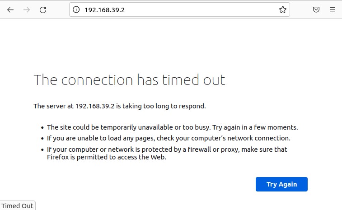The height and width of the screenshot is (210, 342).
Task: Bookmark this page with the star
Action: click(x=283, y=9)
